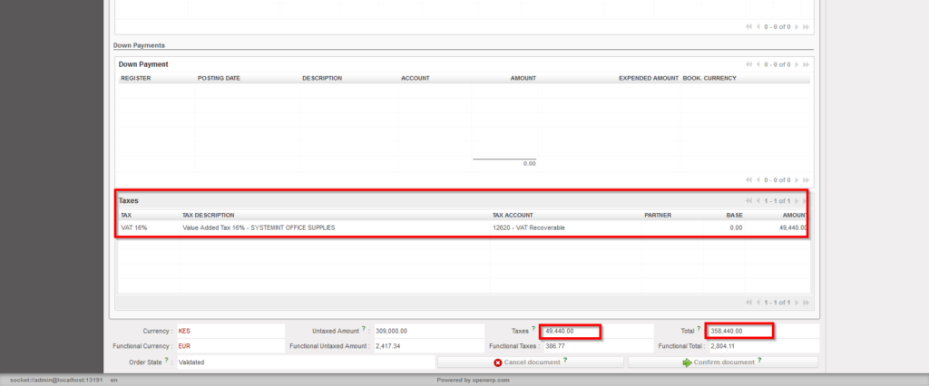Open help tooltip next to Total label

click(x=699, y=330)
